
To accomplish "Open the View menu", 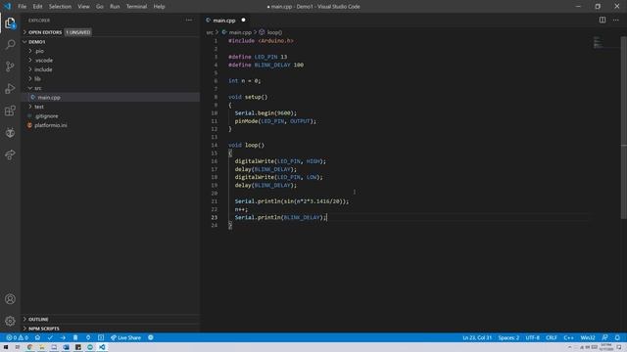I will pos(83,7).
